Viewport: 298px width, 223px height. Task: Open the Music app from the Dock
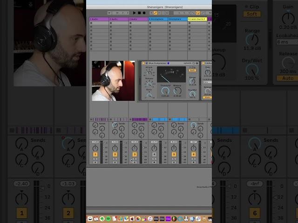(150, 219)
